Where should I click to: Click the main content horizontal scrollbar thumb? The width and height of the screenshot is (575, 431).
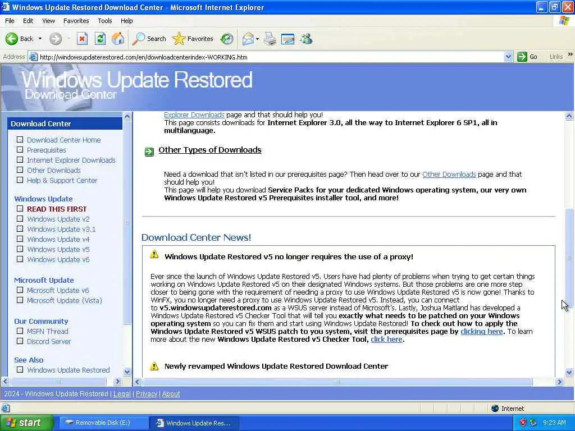click(x=337, y=382)
